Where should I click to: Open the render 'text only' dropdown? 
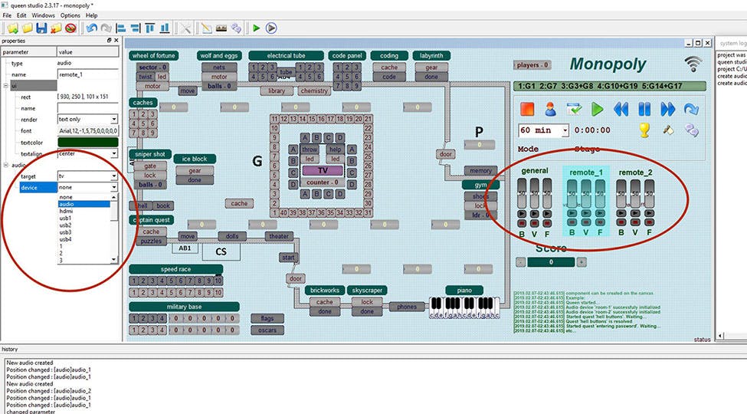(x=114, y=119)
